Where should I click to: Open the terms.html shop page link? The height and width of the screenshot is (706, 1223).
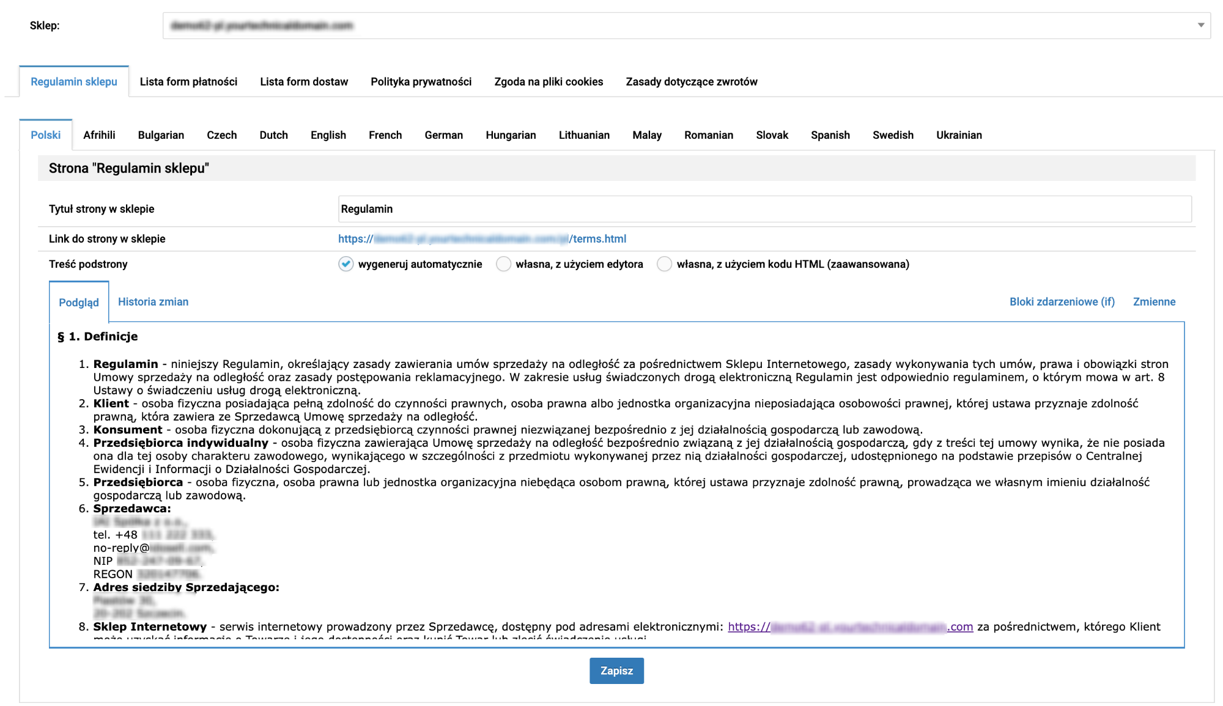click(482, 239)
